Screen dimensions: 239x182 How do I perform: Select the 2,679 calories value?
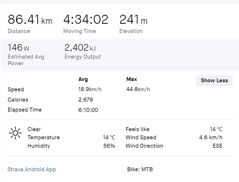tap(85, 100)
